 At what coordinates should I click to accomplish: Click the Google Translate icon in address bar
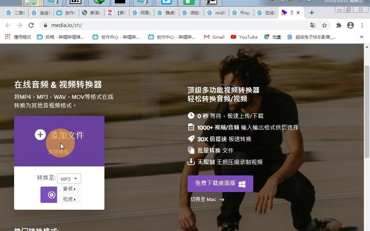pos(313,26)
